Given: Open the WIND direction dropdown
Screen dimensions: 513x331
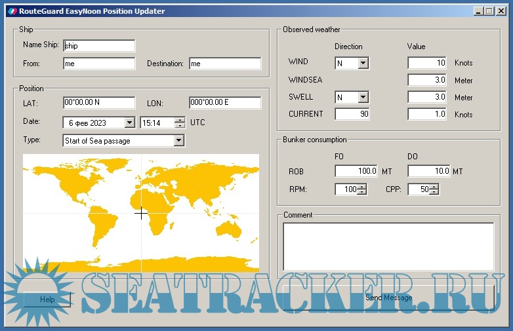Looking at the screenshot, I should [x=363, y=63].
